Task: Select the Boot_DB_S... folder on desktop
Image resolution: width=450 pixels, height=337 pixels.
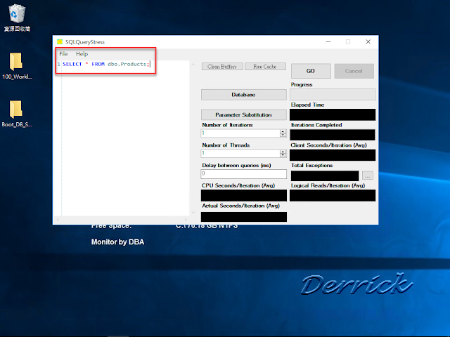Action: (17, 114)
